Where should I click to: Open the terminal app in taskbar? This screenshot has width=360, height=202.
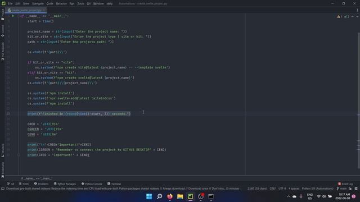[211, 196]
